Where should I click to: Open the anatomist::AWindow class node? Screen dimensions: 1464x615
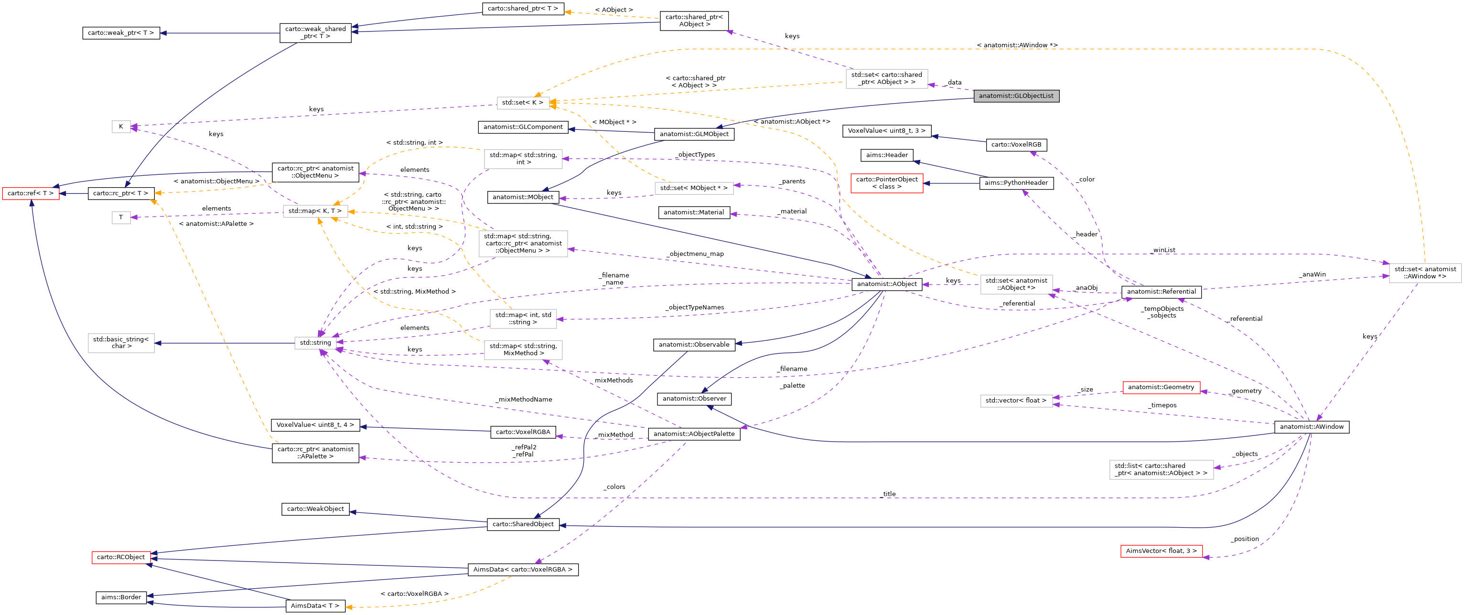tap(1312, 426)
